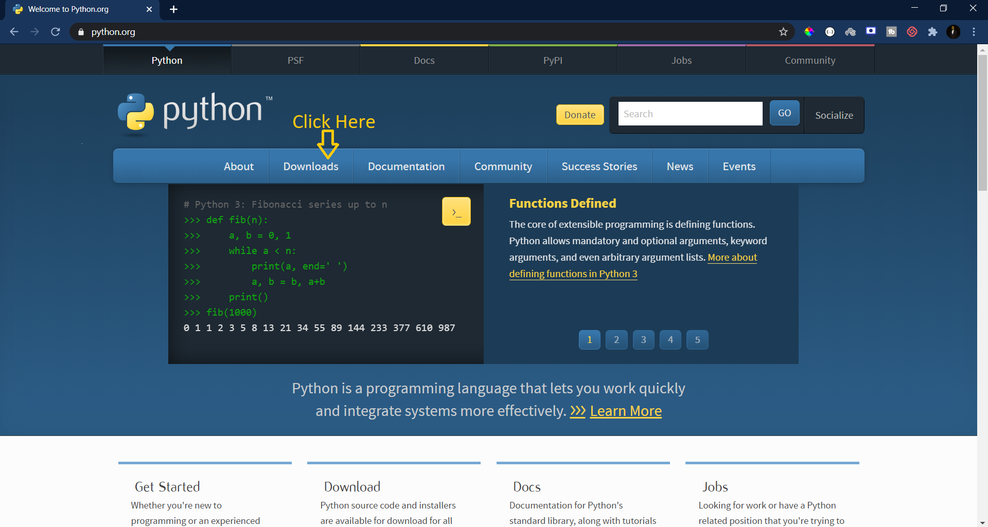
Task: Show slide 3 of the code carousel
Action: coord(643,340)
